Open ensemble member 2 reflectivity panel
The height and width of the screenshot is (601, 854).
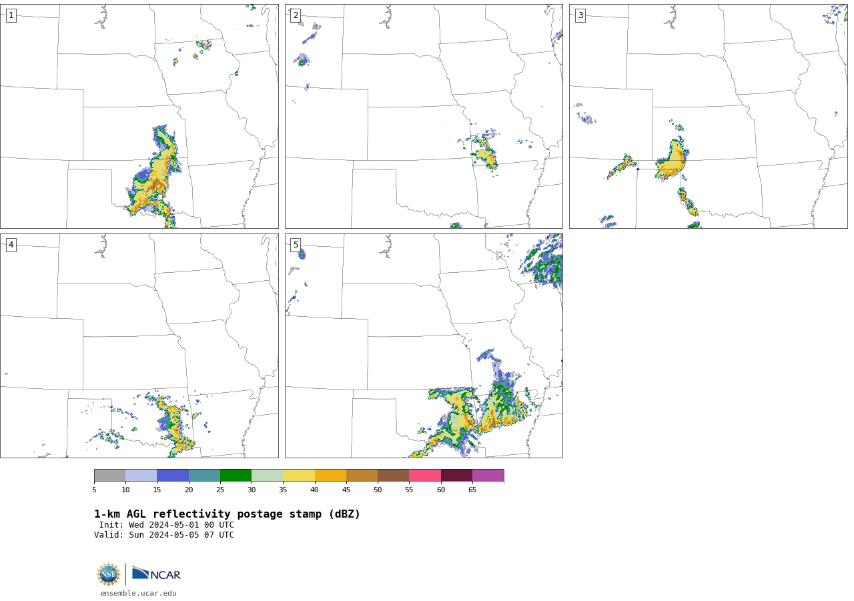(424, 116)
